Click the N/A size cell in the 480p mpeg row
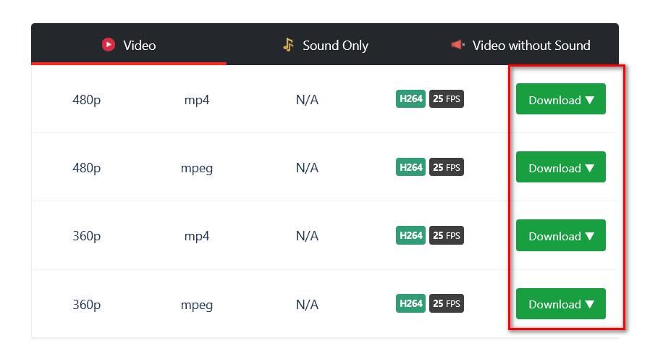650x354 pixels. point(307,168)
